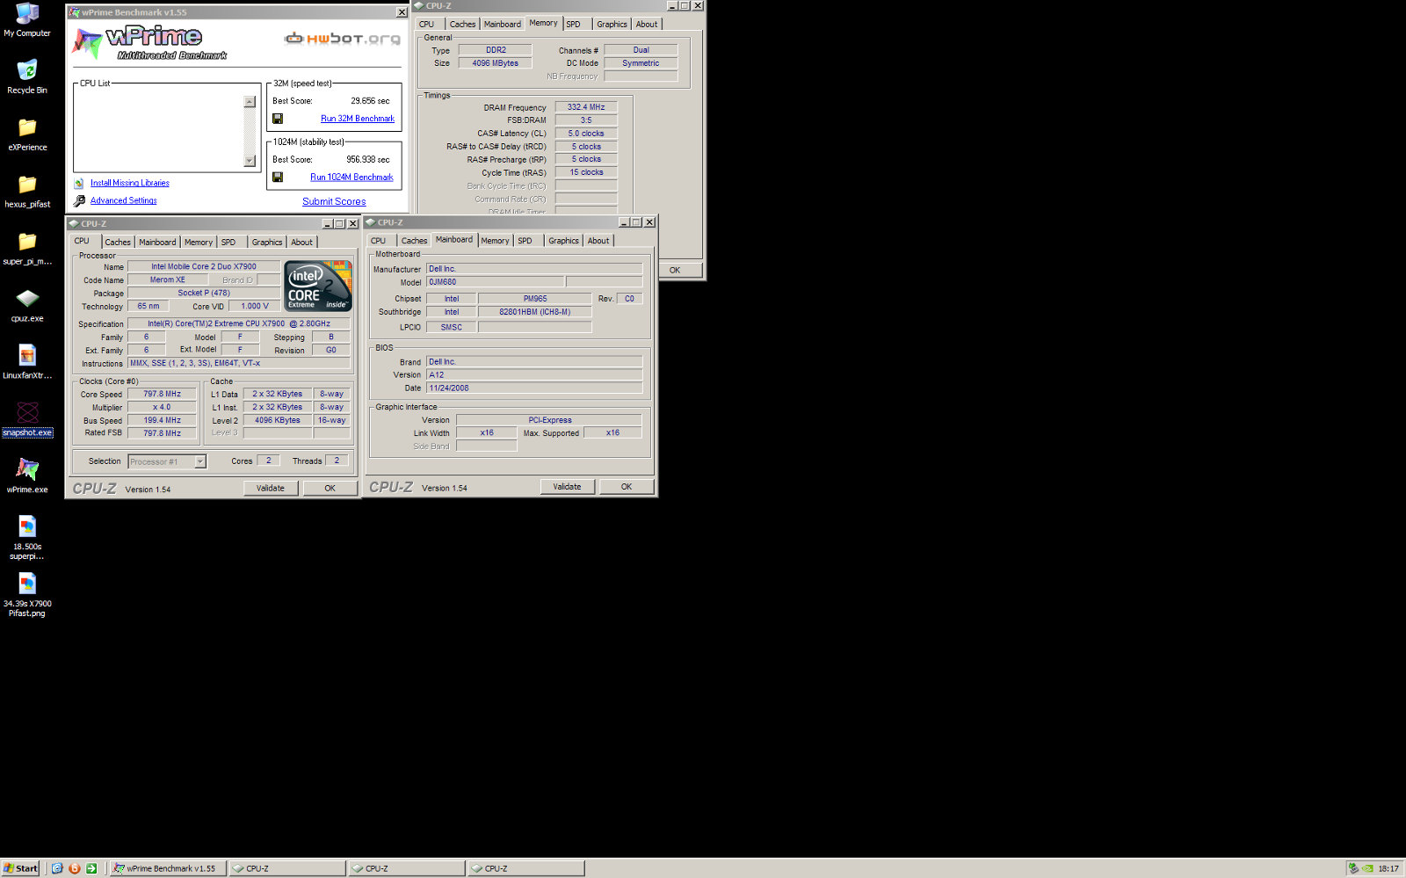Click the CPU List scroll up arrow
The width and height of the screenshot is (1406, 878).
[x=250, y=102]
